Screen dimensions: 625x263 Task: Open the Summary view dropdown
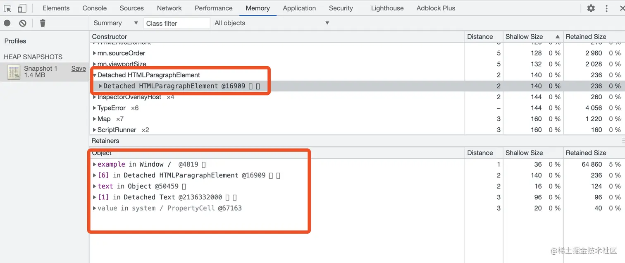click(116, 23)
